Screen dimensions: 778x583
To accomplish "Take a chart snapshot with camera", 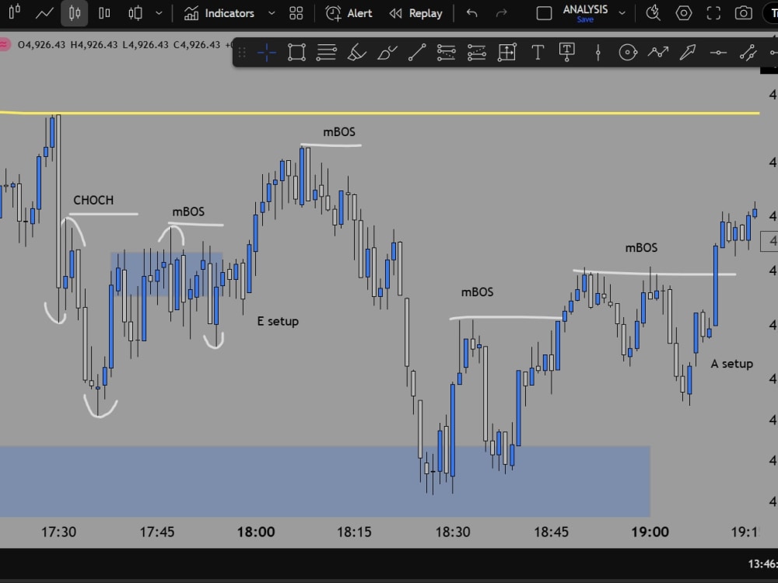I will coord(743,13).
